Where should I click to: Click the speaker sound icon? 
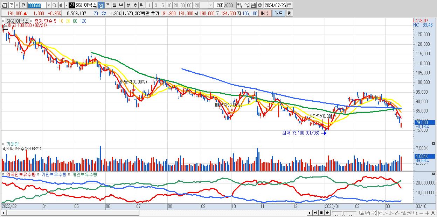[61, 5]
